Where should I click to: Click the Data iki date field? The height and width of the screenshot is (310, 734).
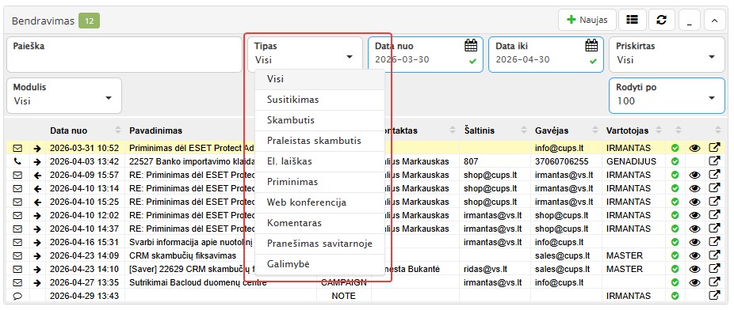tap(546, 54)
